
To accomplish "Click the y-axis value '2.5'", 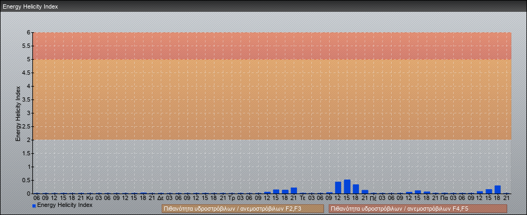I will 26,126.
